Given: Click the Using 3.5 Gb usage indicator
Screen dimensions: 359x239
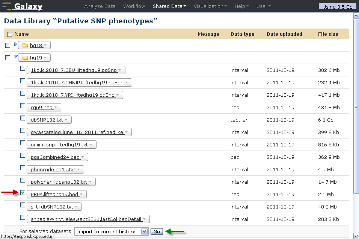Looking at the screenshot, I should point(337,7).
